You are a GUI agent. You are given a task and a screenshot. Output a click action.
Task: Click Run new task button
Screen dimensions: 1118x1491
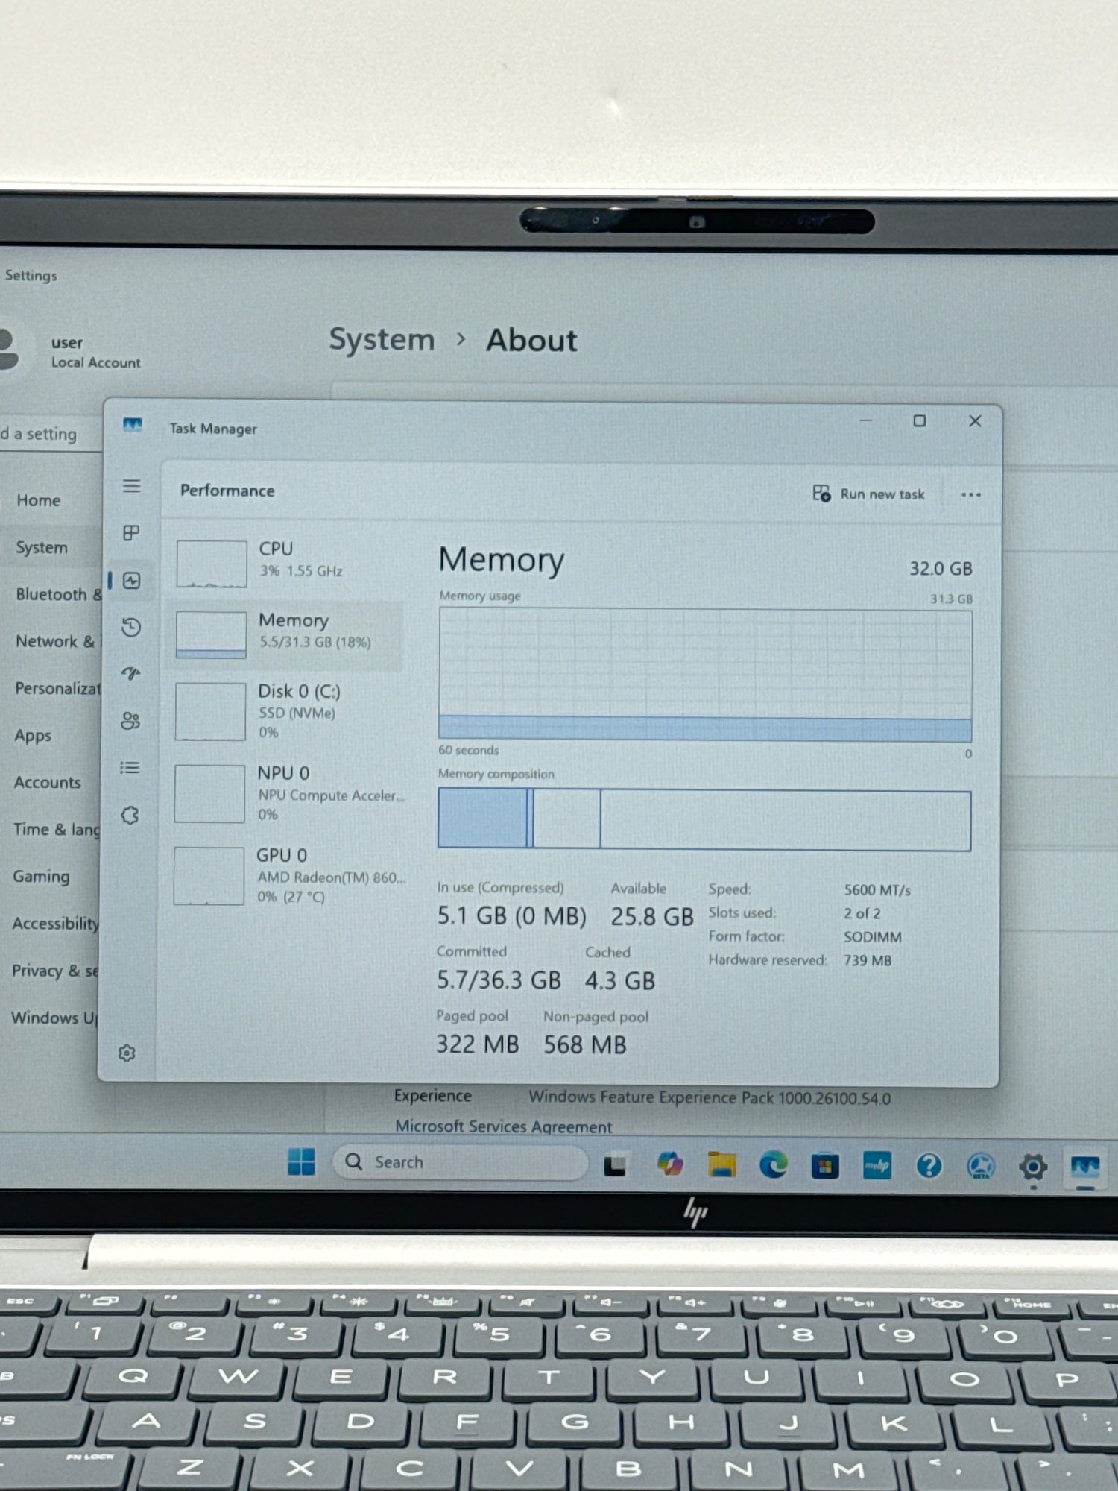click(x=868, y=494)
